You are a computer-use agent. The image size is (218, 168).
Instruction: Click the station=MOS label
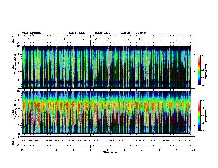click(102, 33)
